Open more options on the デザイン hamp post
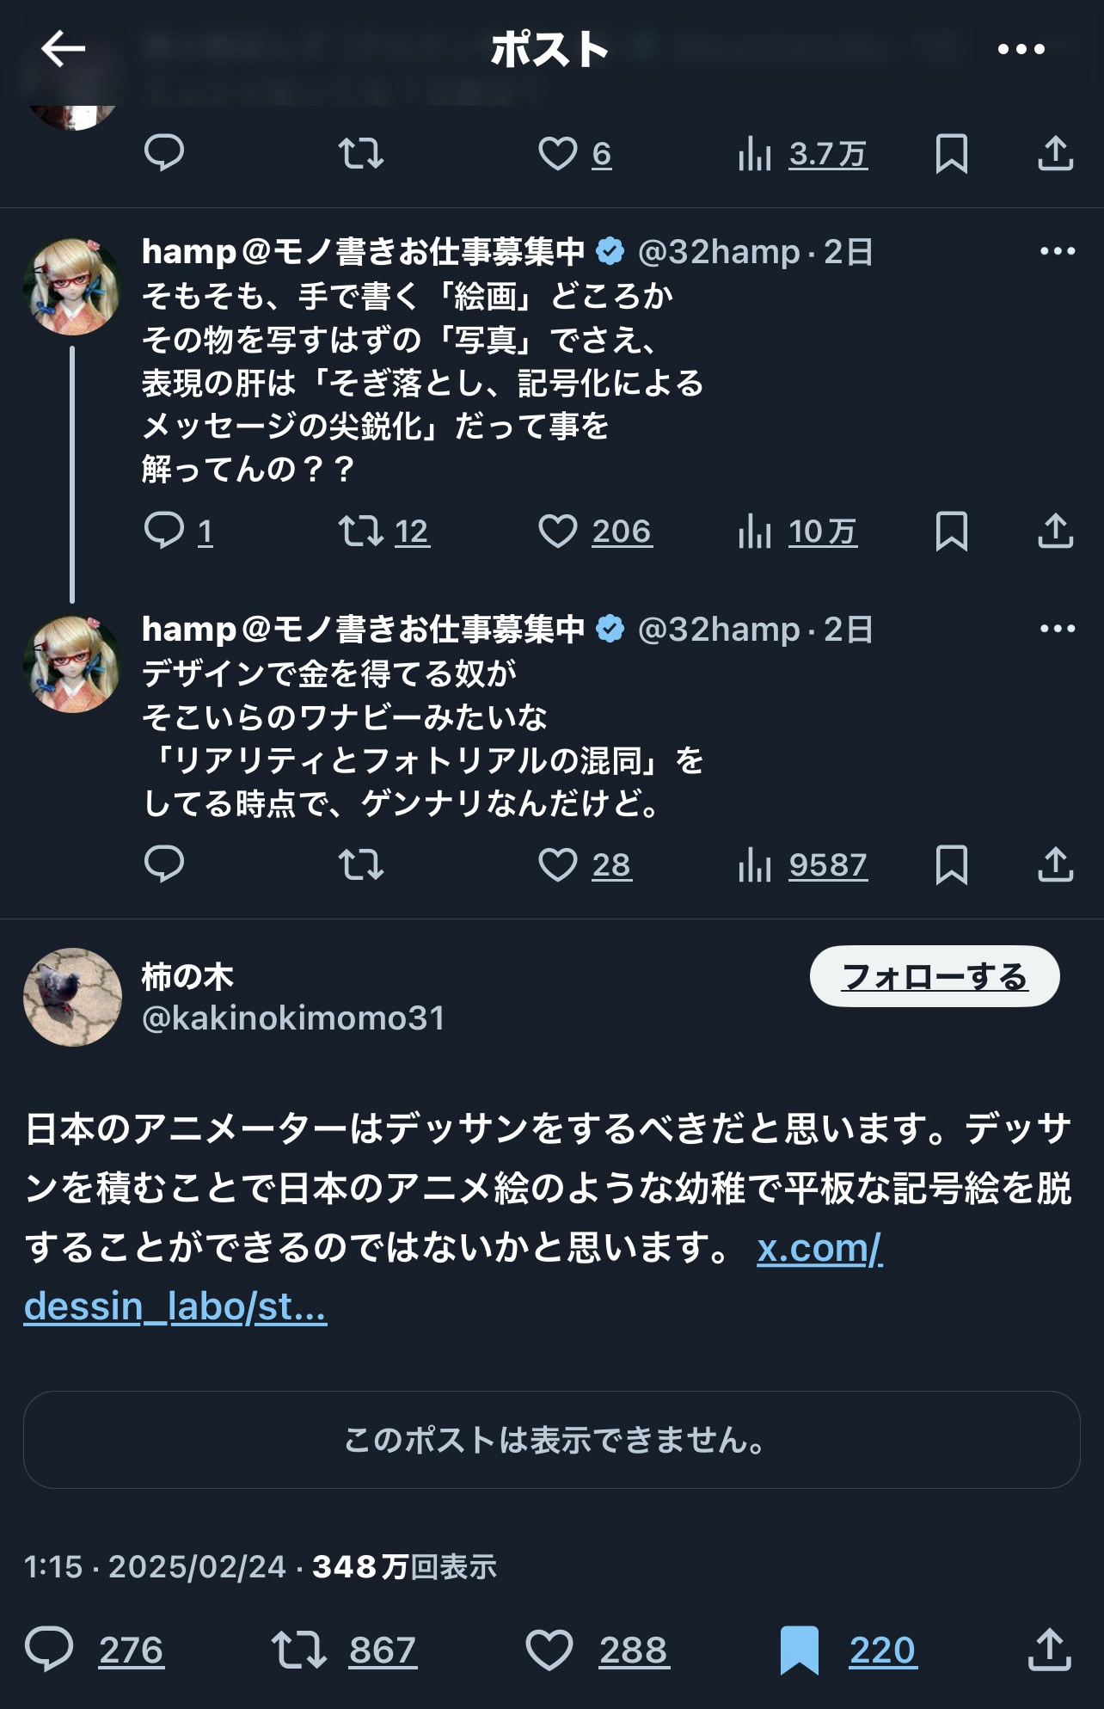Image resolution: width=1104 pixels, height=1709 pixels. point(1057,629)
